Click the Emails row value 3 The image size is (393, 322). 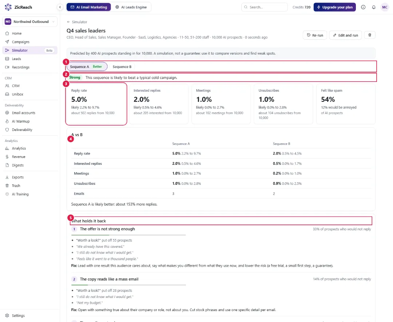coord(173,194)
